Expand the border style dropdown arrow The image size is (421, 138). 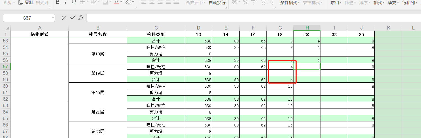pos(88,3)
